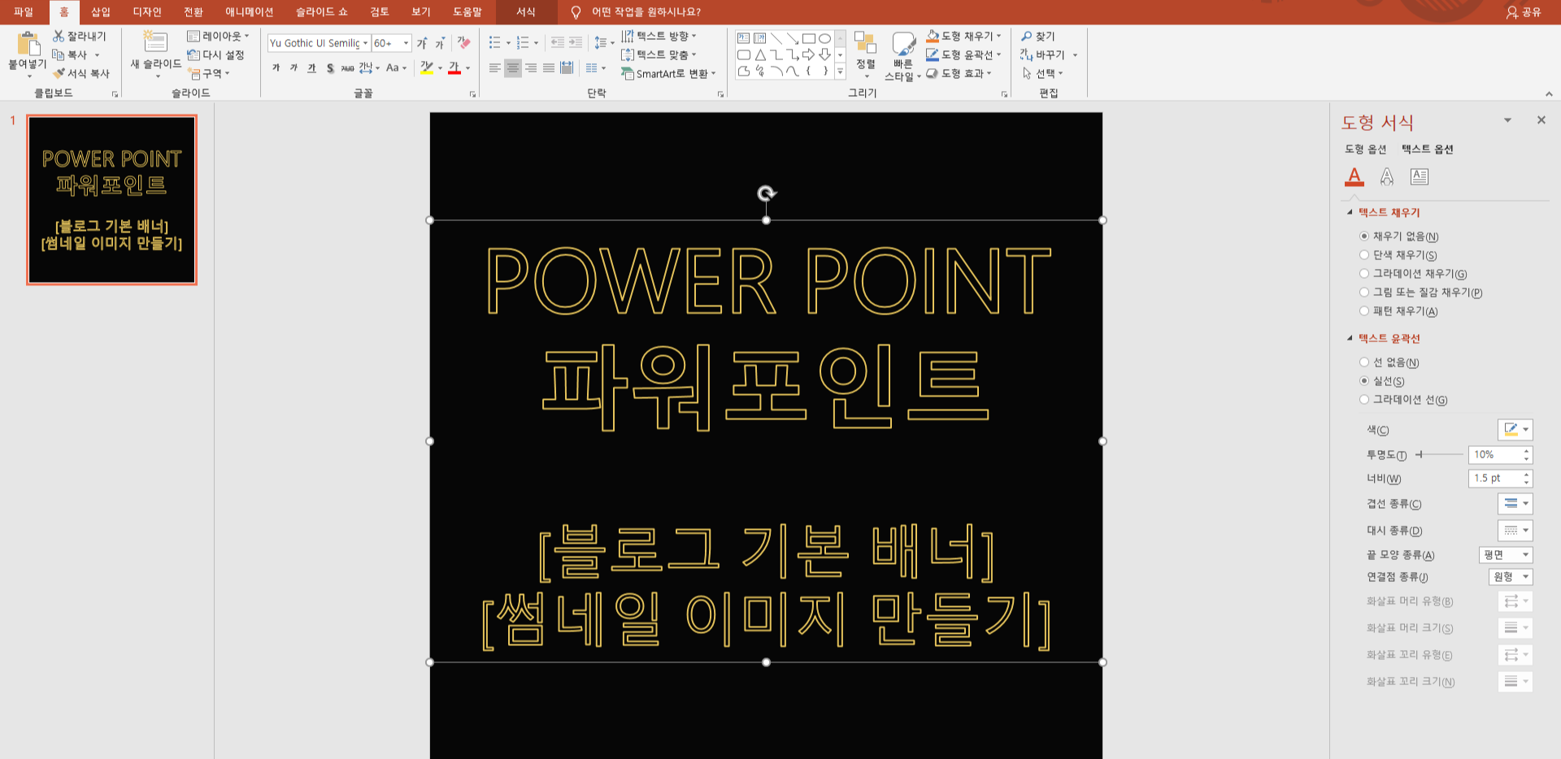Click the Cut (잘라내기) scissors icon
Screen dimensions: 1561x759
tap(59, 36)
